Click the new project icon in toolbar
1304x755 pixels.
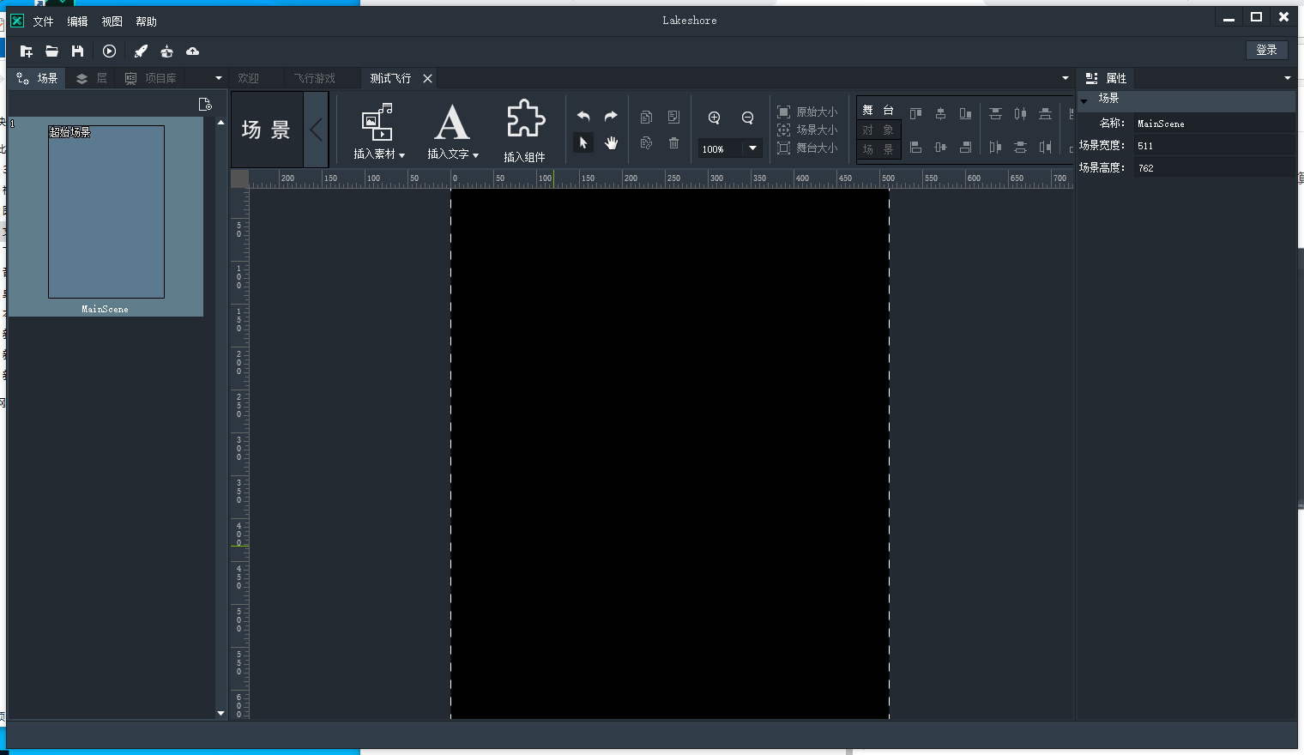tap(27, 51)
